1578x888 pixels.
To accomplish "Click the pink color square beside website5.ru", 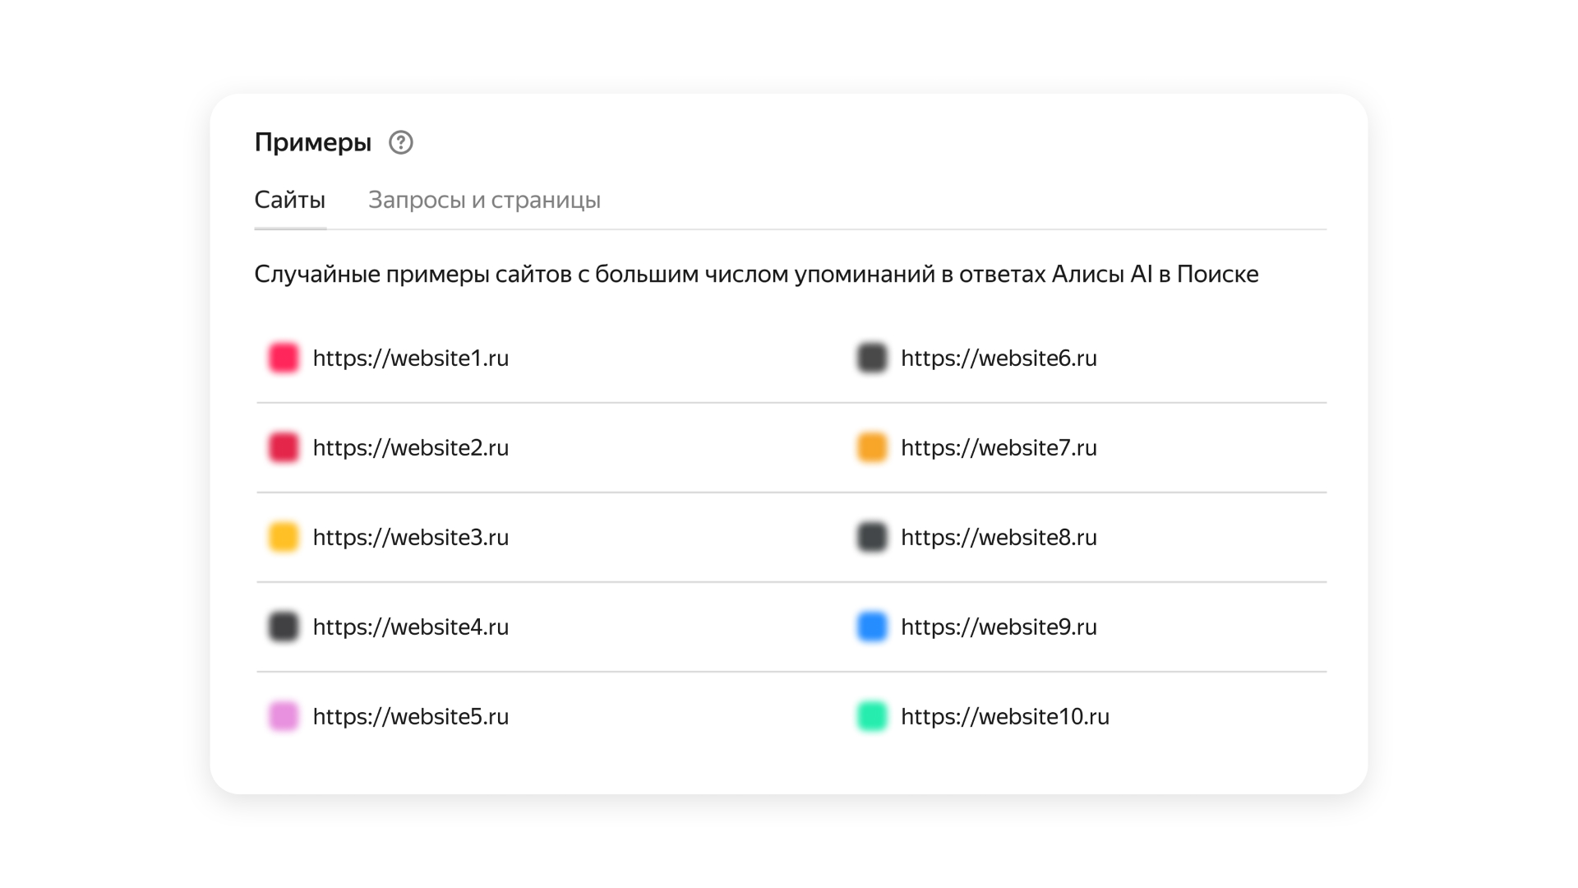I will (283, 716).
